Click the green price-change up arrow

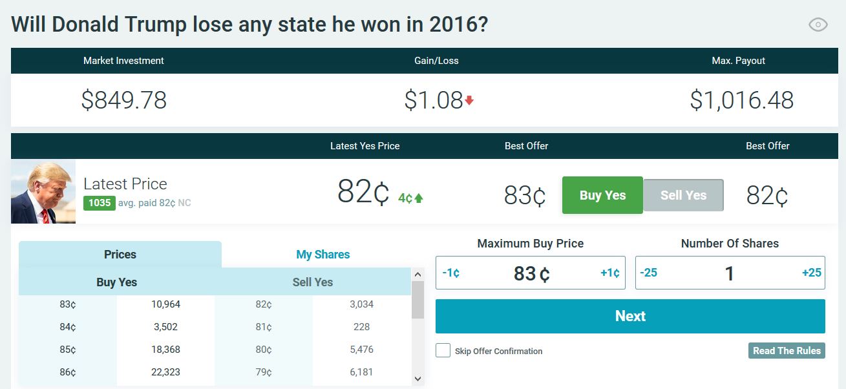tap(419, 198)
